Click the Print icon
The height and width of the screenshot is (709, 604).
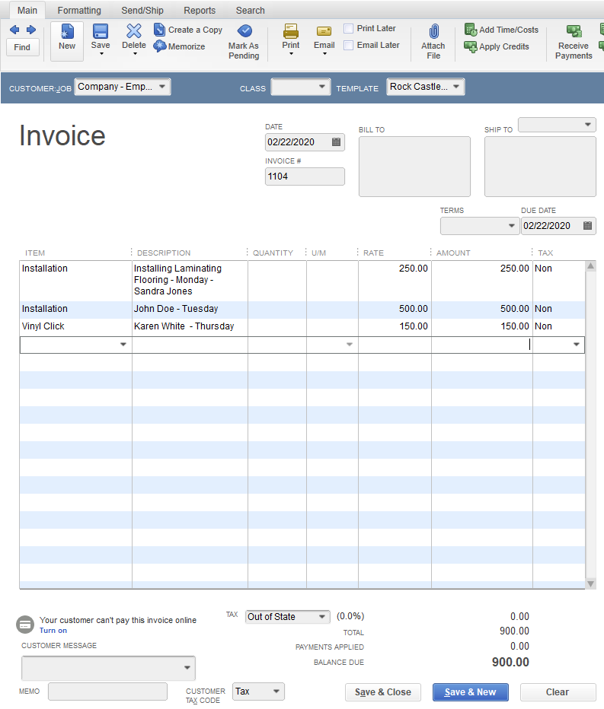[291, 30]
